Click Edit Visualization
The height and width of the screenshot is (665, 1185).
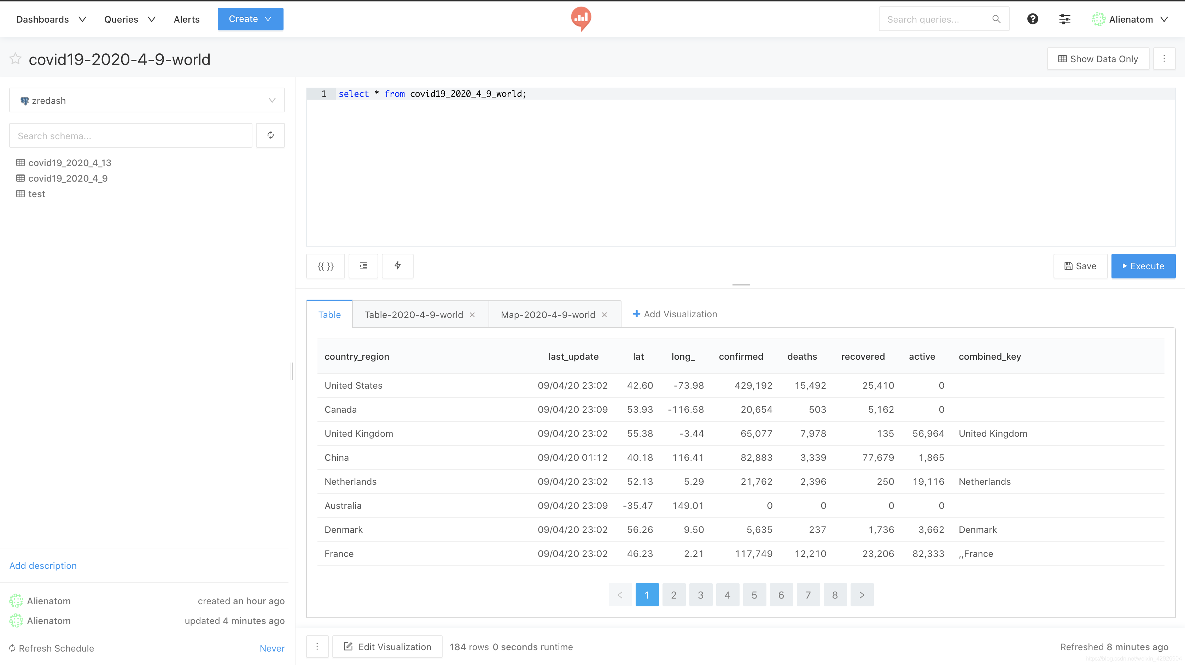[387, 647]
